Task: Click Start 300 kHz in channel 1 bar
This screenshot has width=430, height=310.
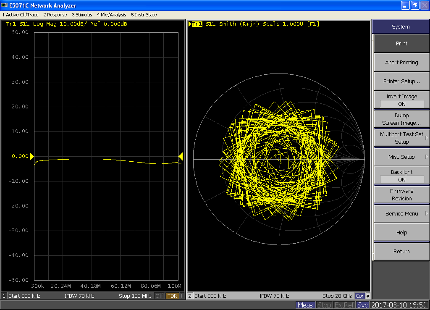Action: 24,296
